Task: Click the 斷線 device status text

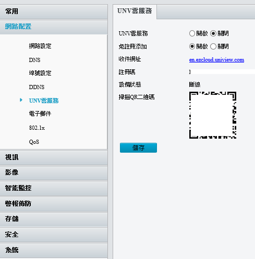Action: coord(195,84)
